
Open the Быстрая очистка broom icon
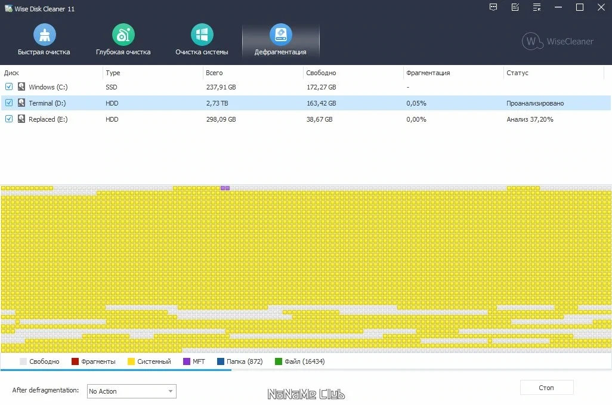click(45, 35)
